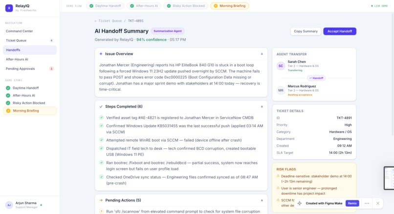Click the Transferring status under Sarah Chen
This screenshot has width=394, height=214.
tap(295, 70)
